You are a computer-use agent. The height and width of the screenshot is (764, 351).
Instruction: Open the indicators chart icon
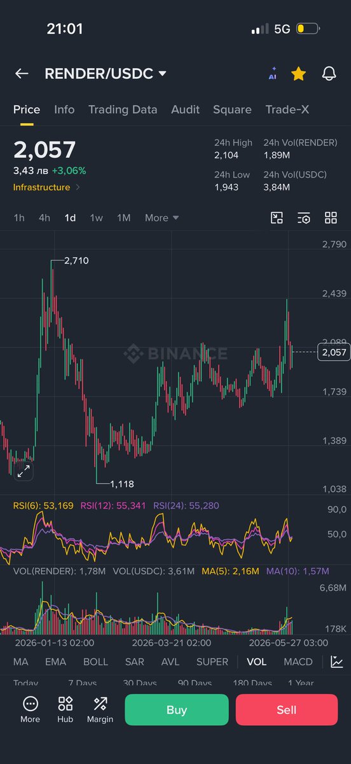[x=337, y=661]
